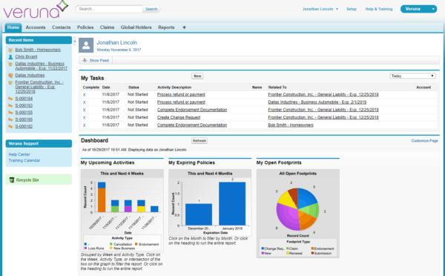This screenshot has height=276, width=445.
Task: Open Dallas Industries - Business Automobile Exp 2/1/2019
Action: (x=317, y=102)
